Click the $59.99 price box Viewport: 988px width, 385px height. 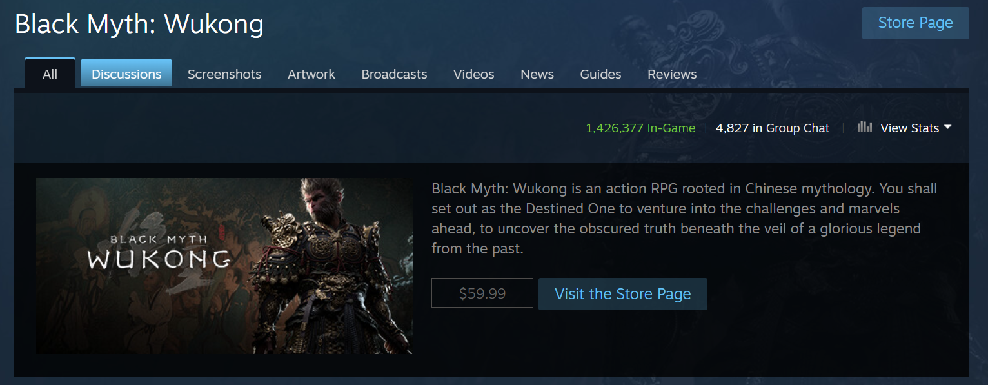coord(482,293)
